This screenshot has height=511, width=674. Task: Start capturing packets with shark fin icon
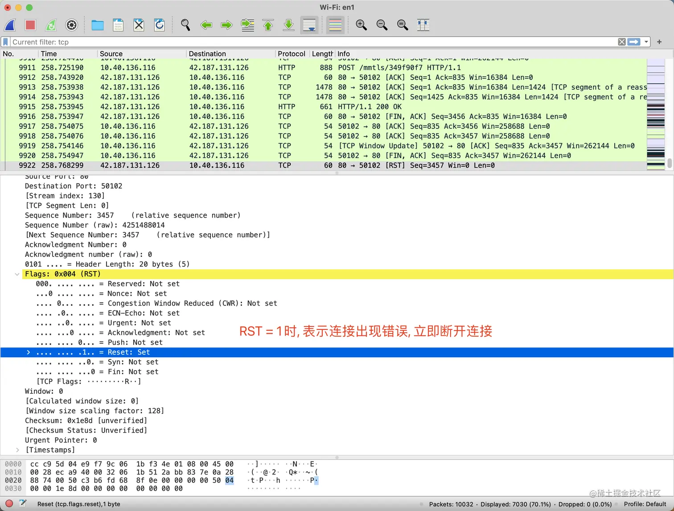[x=10, y=25]
